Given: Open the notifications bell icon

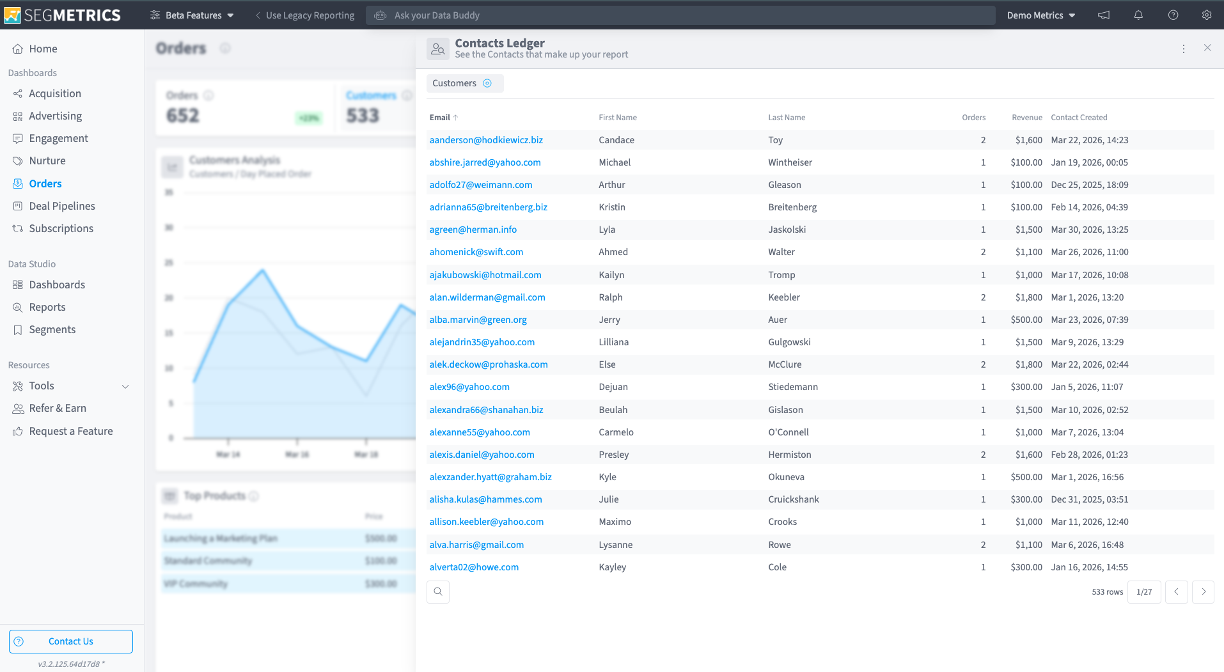Looking at the screenshot, I should (x=1138, y=15).
